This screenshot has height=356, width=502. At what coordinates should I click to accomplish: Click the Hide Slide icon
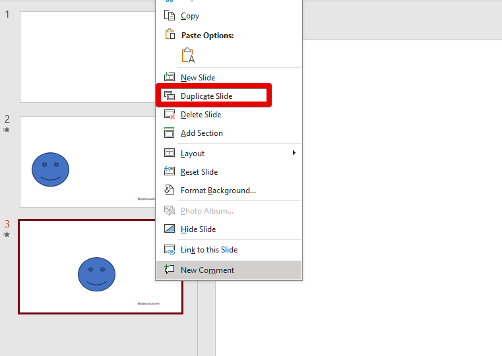point(169,229)
